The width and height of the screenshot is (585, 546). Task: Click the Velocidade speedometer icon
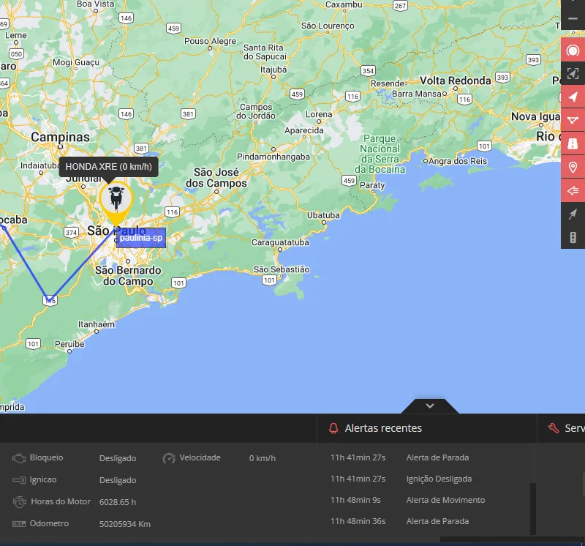pos(169,458)
